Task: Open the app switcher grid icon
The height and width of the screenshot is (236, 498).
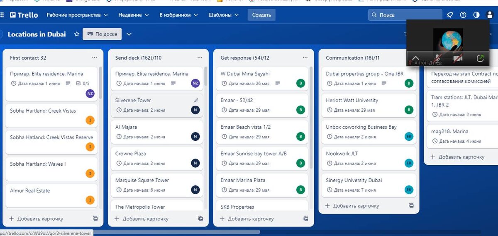Action: coord(2,15)
